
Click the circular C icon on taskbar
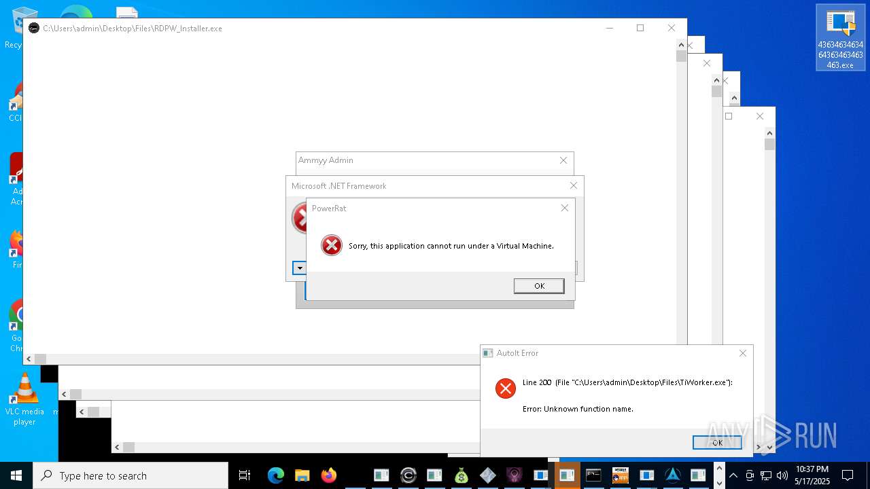[408, 475]
